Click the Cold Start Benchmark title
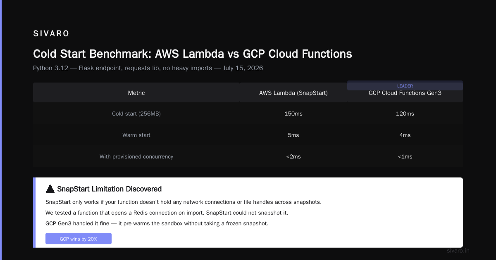 click(x=193, y=54)
